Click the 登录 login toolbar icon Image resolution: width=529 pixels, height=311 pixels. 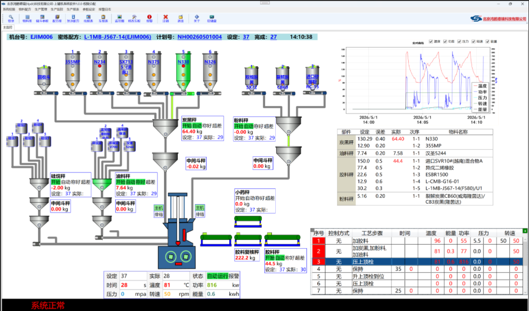[11, 18]
